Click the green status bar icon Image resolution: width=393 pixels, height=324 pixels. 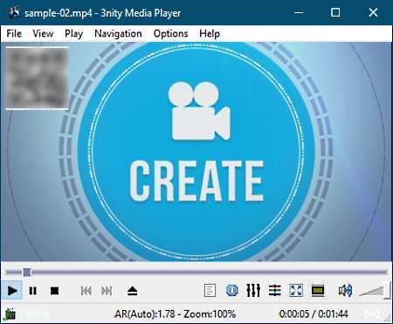(x=10, y=314)
